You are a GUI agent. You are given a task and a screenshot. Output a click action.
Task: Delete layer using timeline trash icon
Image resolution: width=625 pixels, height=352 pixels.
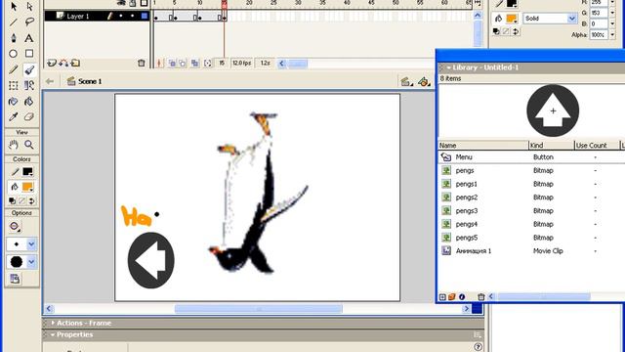click(x=141, y=63)
